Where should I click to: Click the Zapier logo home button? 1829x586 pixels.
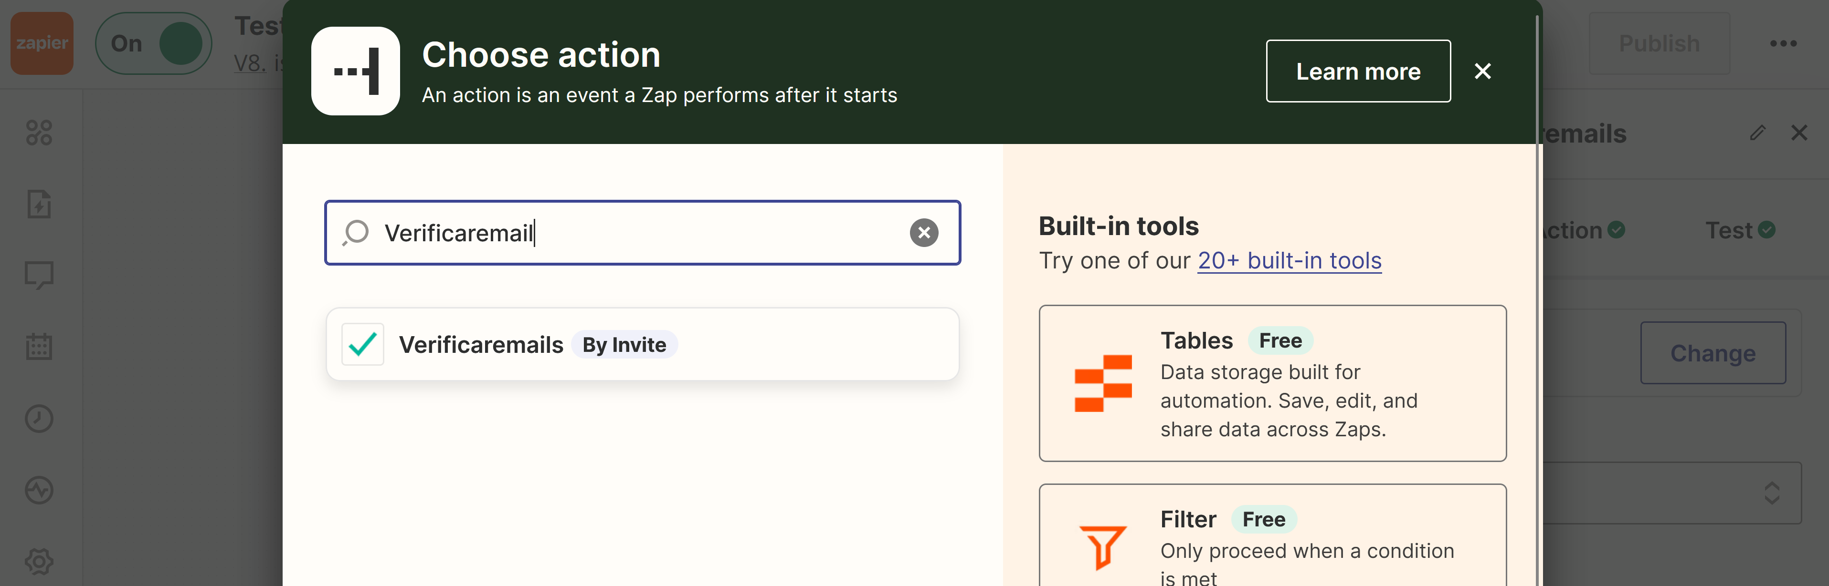click(42, 43)
